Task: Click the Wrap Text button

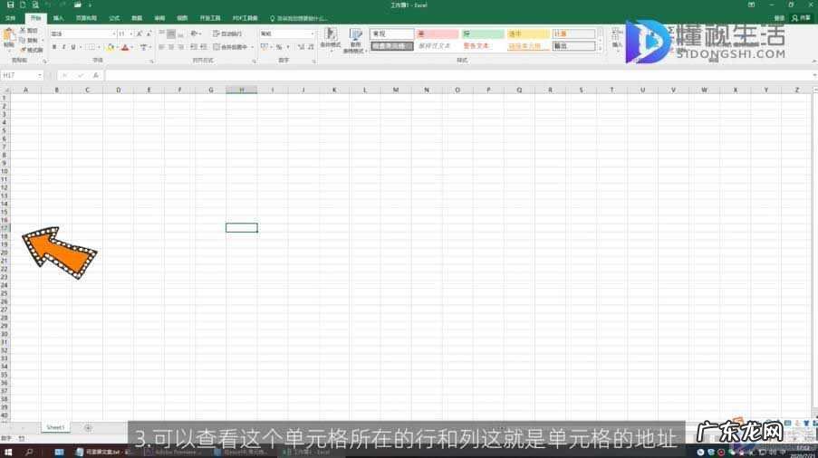Action: click(227, 33)
